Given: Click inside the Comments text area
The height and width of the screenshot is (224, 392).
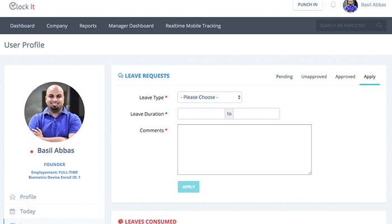Looking at the screenshot, I should click(244, 150).
